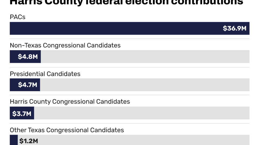Image resolution: width=258 pixels, height=145 pixels.
Task: Click the gray track of Presidential Candidates bar
Action: coord(145,85)
